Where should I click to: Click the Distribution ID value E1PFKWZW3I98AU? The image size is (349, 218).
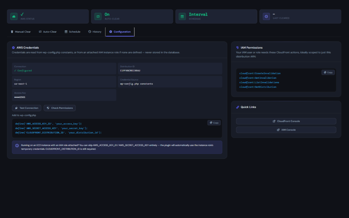pos(130,71)
